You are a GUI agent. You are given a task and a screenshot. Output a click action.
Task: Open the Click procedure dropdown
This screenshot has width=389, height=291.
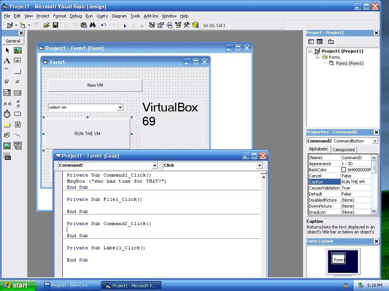coord(259,165)
